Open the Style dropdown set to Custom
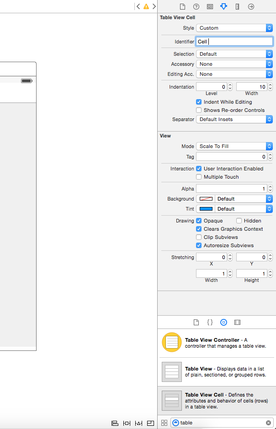The height and width of the screenshot is (429, 276). (x=234, y=28)
